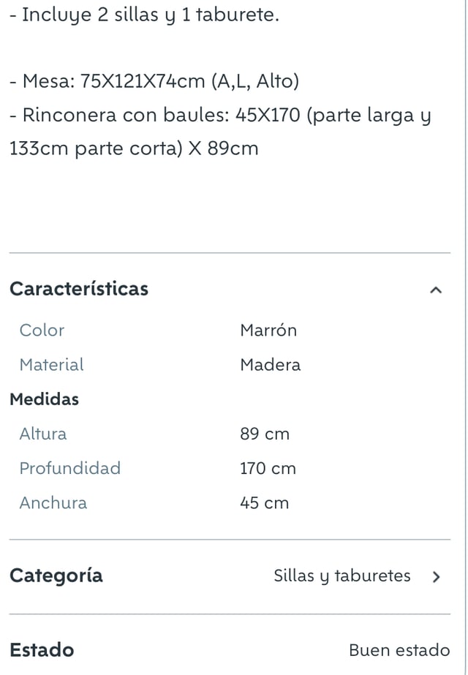Click the Mesa dimensions description line
This screenshot has height=675, width=468.
154,81
